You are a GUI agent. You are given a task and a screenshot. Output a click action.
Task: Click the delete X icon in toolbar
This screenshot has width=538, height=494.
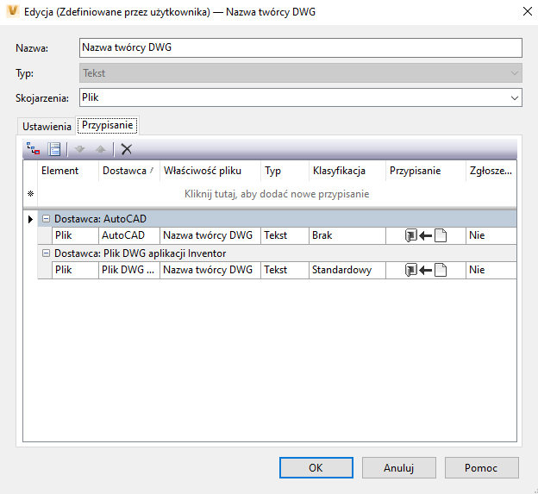click(126, 149)
